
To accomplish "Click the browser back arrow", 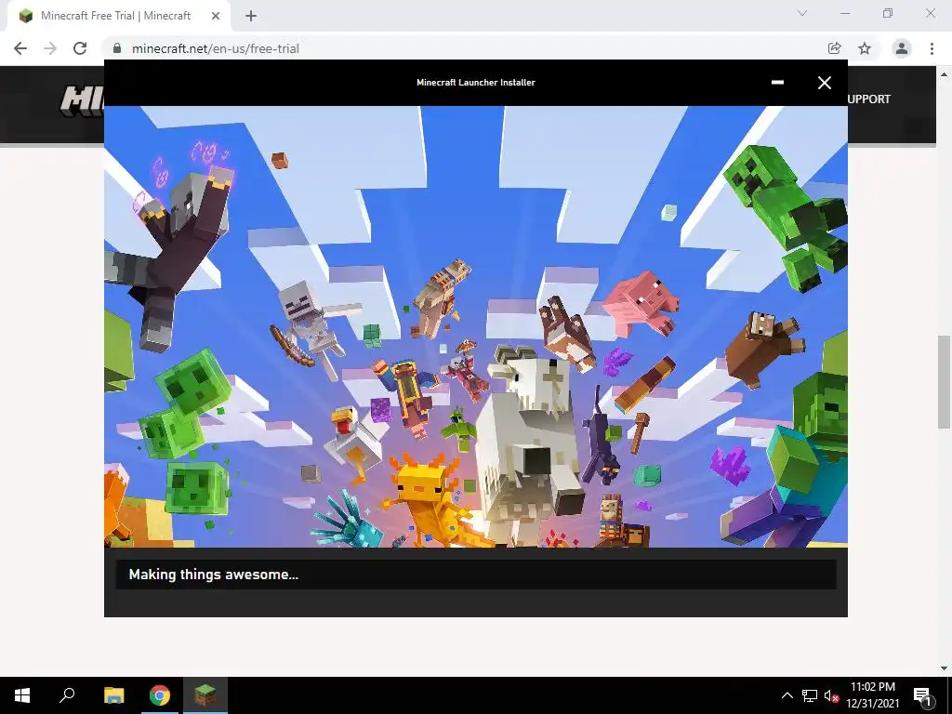I will point(20,48).
